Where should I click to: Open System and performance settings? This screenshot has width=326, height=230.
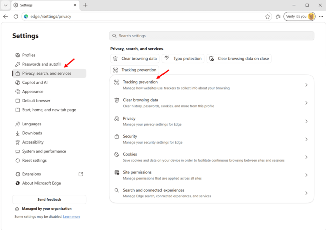[x=49, y=151]
